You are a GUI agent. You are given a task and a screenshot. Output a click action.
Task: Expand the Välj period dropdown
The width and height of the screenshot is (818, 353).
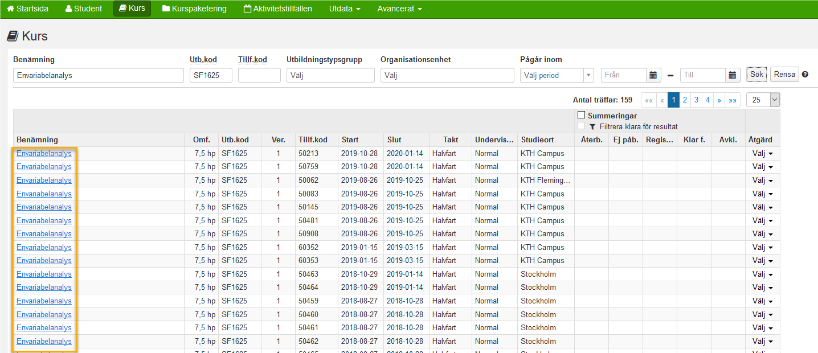(x=557, y=75)
